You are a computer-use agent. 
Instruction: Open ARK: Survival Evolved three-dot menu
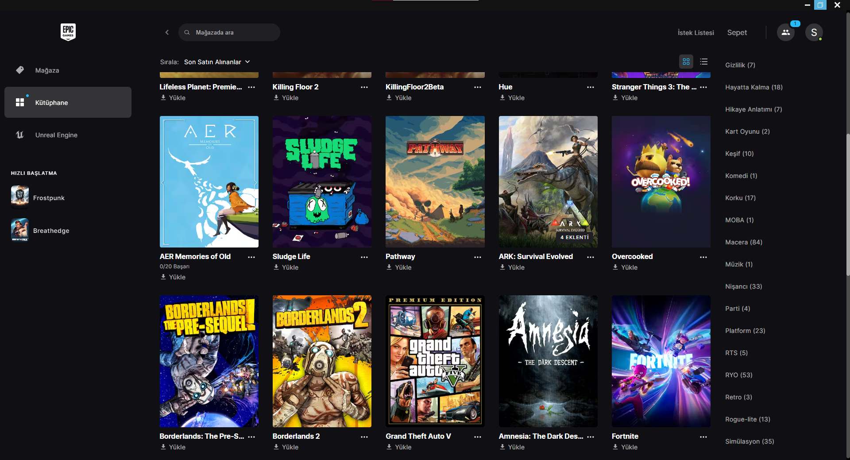point(591,257)
